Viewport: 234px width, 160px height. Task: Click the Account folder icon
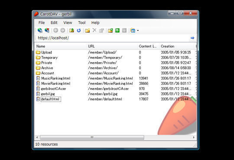click(38, 73)
